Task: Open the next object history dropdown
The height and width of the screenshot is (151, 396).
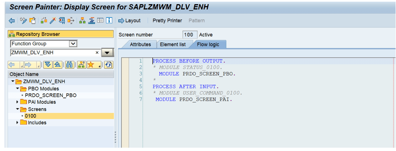Action: 38,66
